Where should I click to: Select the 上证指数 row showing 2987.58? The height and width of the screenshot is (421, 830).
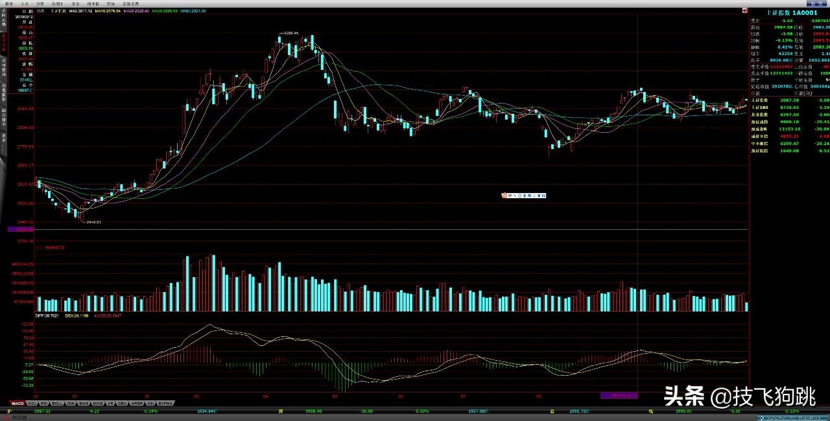click(790, 100)
